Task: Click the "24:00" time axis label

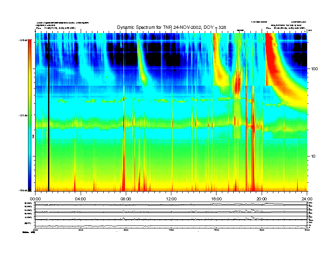Action: click(x=307, y=199)
